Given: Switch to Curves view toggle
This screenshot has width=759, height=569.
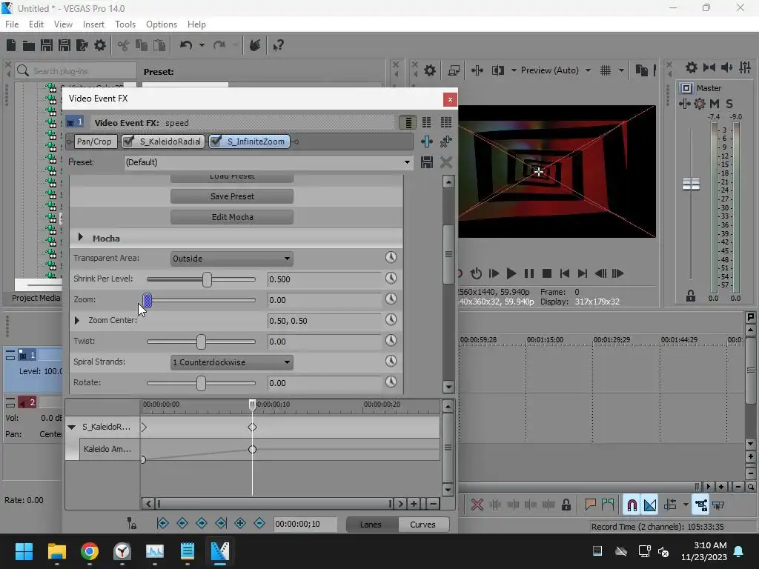Looking at the screenshot, I should [x=422, y=525].
